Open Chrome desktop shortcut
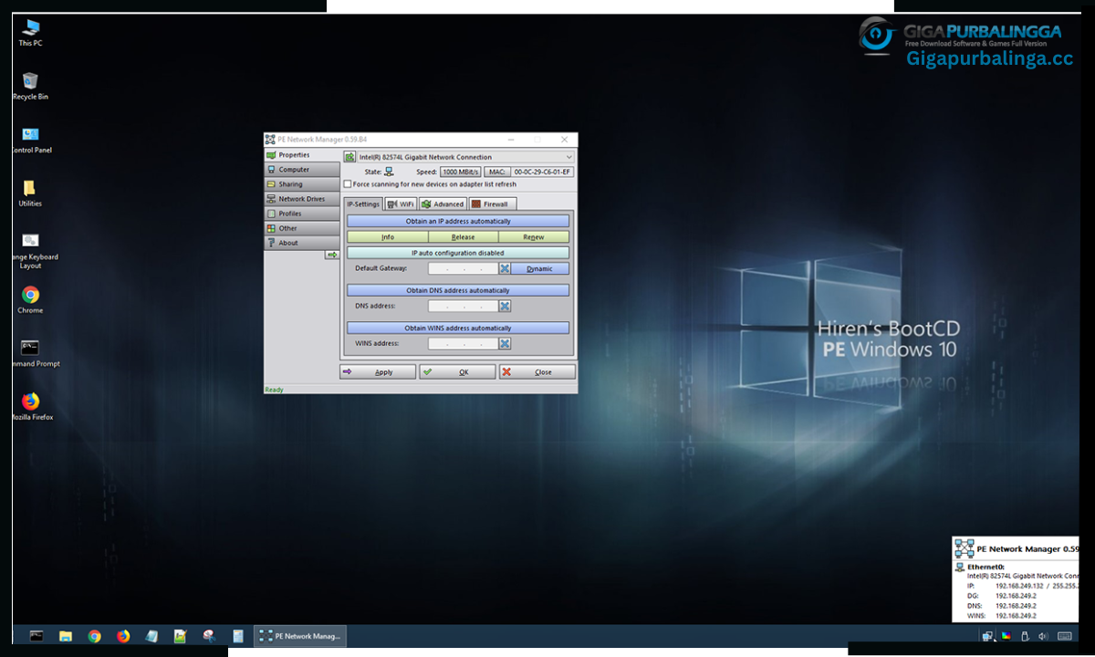1095x657 pixels. pos(30,299)
